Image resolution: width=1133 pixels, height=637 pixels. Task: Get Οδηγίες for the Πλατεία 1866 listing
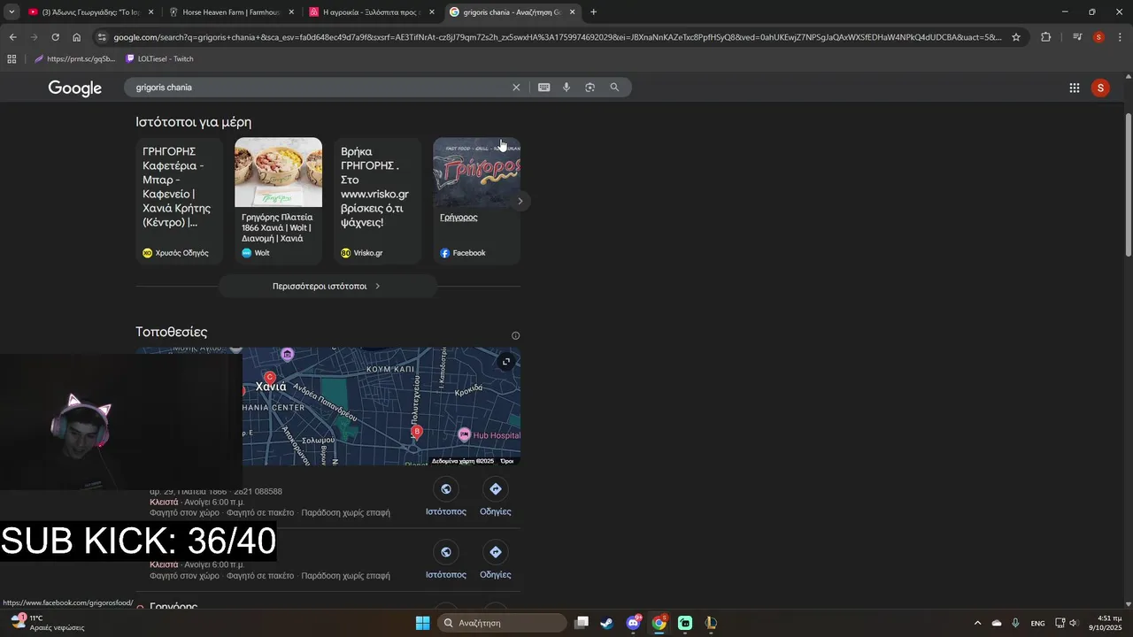point(495,498)
